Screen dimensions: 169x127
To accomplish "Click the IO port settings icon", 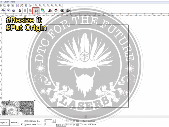I will (31, 6).
